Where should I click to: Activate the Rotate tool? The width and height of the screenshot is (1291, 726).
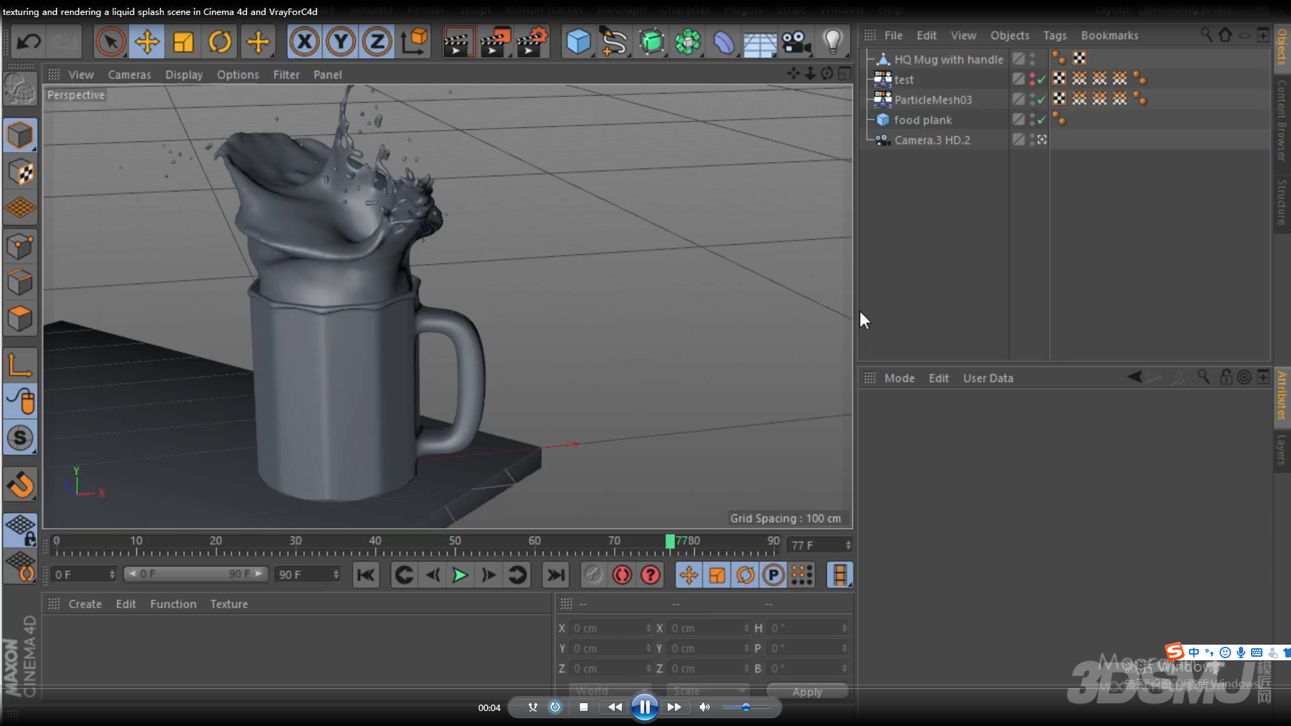tap(220, 42)
